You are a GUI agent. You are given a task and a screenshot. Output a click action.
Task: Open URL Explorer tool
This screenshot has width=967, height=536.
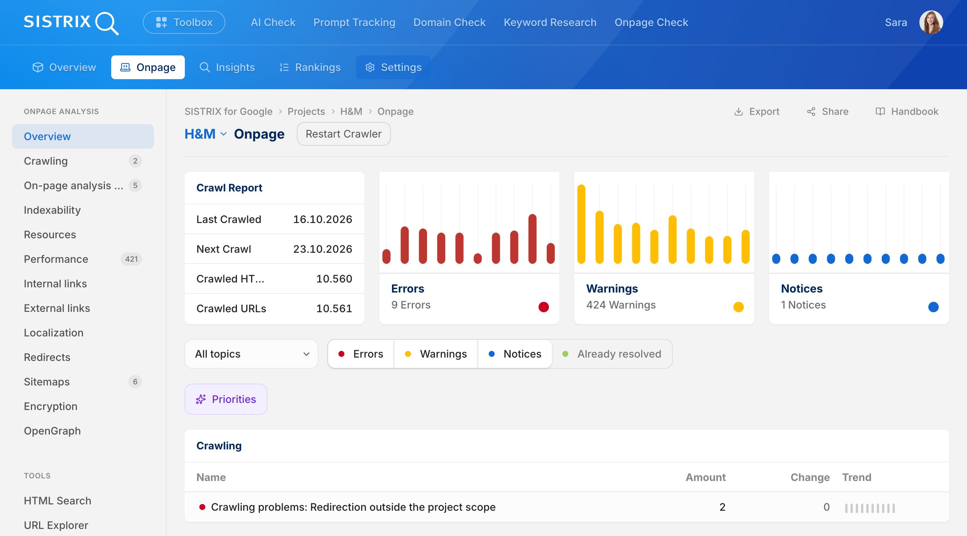(x=83, y=525)
